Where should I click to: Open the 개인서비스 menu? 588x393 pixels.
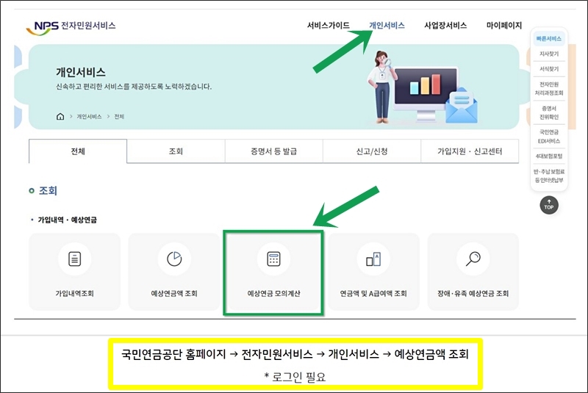click(387, 26)
